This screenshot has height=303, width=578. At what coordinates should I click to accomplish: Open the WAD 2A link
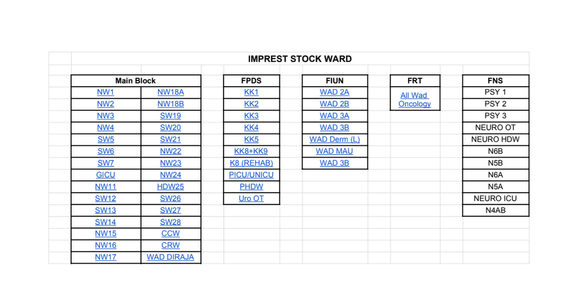[334, 92]
